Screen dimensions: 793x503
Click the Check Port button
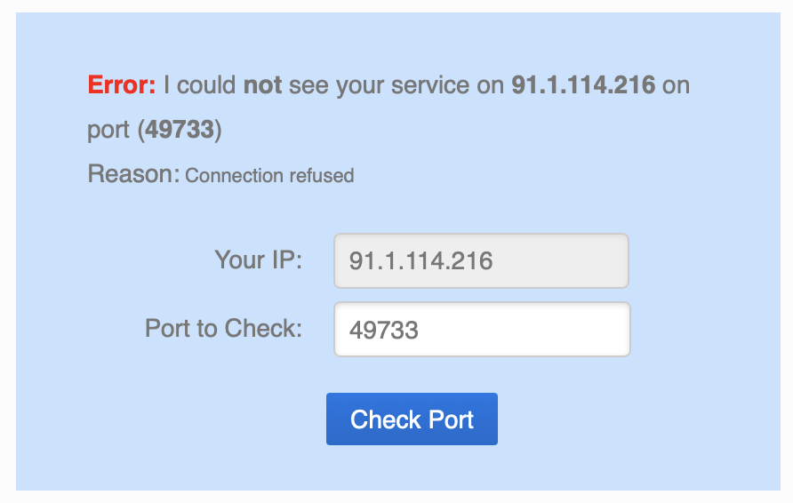point(412,419)
